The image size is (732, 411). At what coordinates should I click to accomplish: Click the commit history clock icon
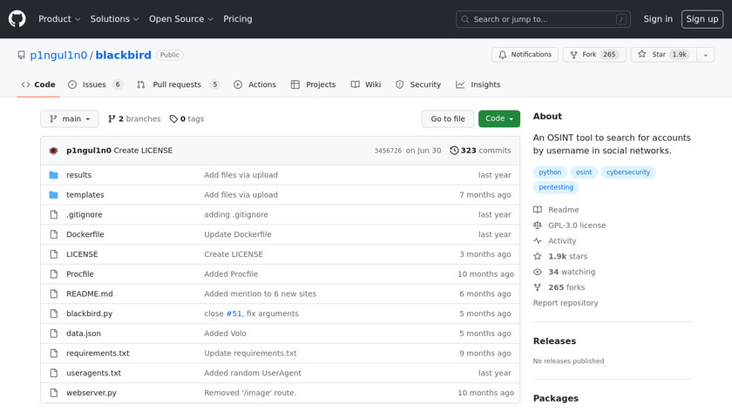tap(454, 151)
